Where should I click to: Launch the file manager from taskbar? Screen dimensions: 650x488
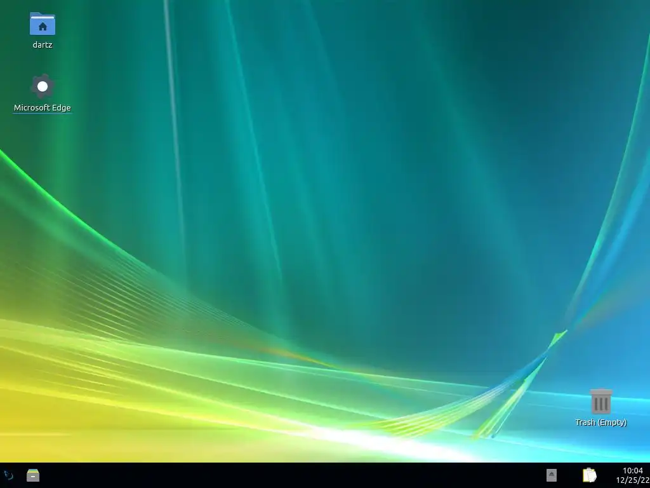(x=33, y=475)
